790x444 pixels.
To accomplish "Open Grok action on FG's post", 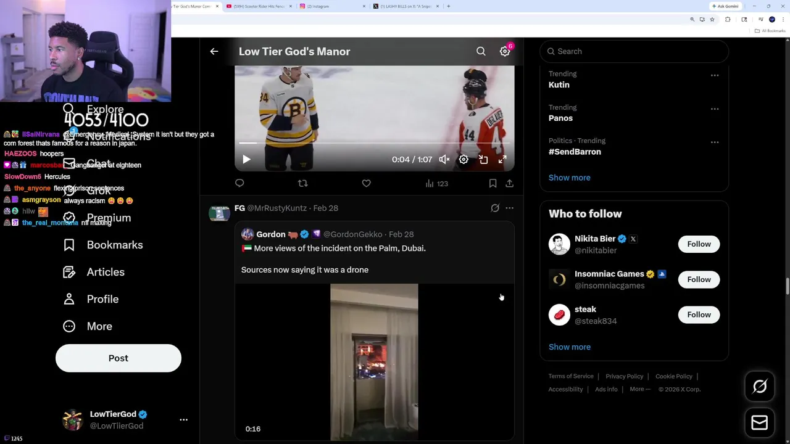I will (x=495, y=208).
